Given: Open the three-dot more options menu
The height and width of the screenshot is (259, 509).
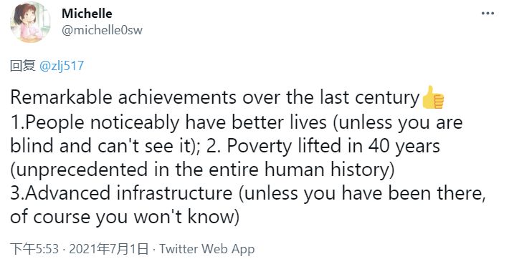Looking at the screenshot, I should 487,14.
